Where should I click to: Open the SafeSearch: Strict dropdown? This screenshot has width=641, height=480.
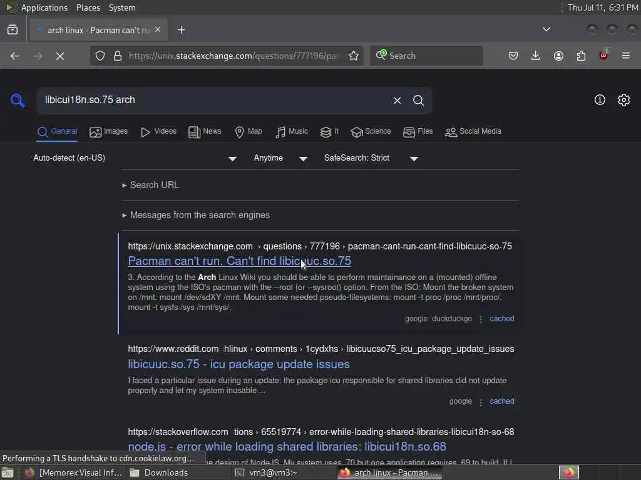point(371,158)
